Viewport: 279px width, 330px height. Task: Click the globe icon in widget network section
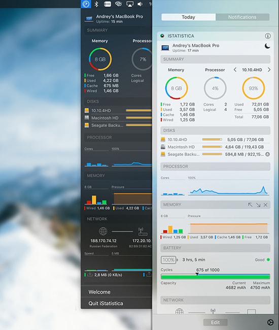180,311
